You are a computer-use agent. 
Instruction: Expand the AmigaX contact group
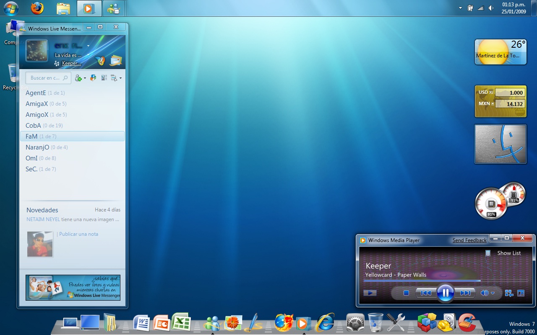[x=46, y=104]
